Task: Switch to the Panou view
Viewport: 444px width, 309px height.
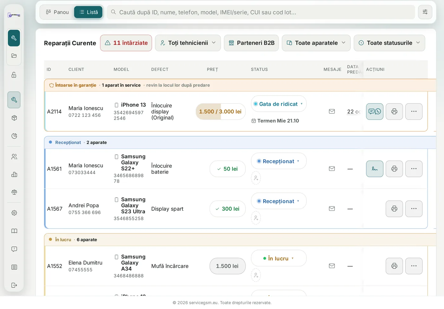Action: [x=57, y=12]
